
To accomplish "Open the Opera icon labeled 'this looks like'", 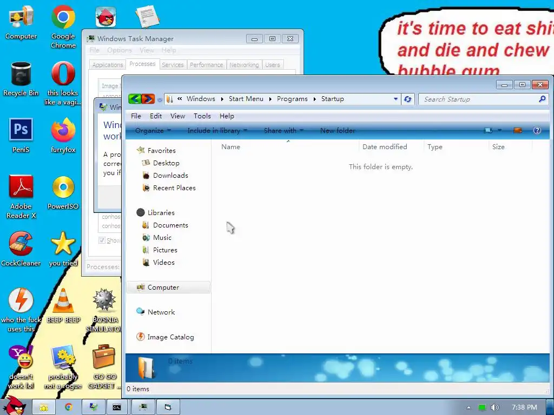I will pyautogui.click(x=63, y=83).
